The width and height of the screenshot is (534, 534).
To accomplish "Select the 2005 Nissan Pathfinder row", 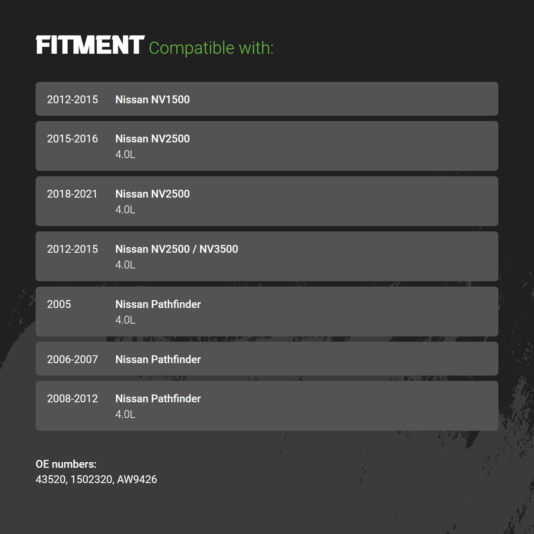I will point(267,311).
